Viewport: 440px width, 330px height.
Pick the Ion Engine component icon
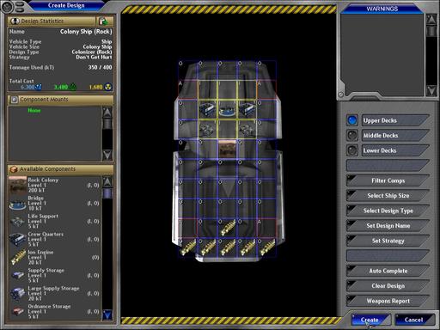(x=18, y=257)
